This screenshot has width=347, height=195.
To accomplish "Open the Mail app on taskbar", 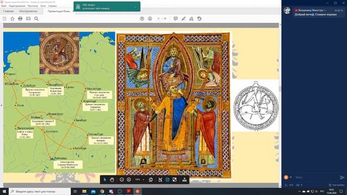I will [93, 191].
